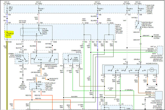The height and width of the screenshot is (110, 165).
Task: Click the green arrow toward Power Windows System
Action: click(153, 37)
